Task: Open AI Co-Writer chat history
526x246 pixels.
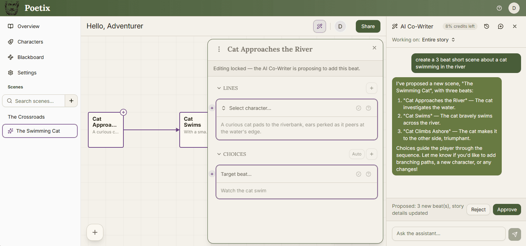Action: point(487,26)
